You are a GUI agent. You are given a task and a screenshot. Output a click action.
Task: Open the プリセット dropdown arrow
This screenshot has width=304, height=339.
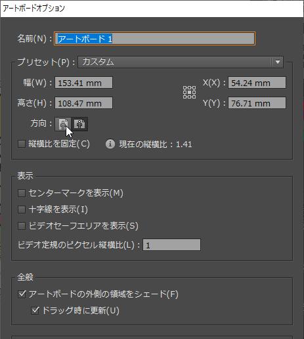click(278, 62)
